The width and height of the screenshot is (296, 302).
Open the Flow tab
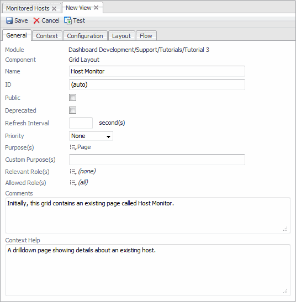(x=146, y=36)
